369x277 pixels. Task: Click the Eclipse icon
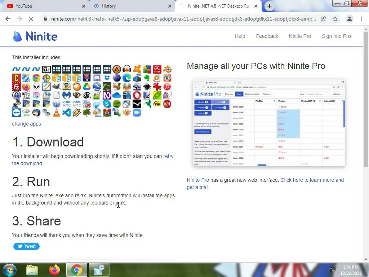click(117, 78)
